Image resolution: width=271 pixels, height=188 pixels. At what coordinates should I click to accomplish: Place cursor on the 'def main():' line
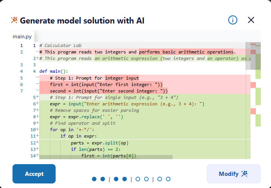pyautogui.click(x=53, y=71)
